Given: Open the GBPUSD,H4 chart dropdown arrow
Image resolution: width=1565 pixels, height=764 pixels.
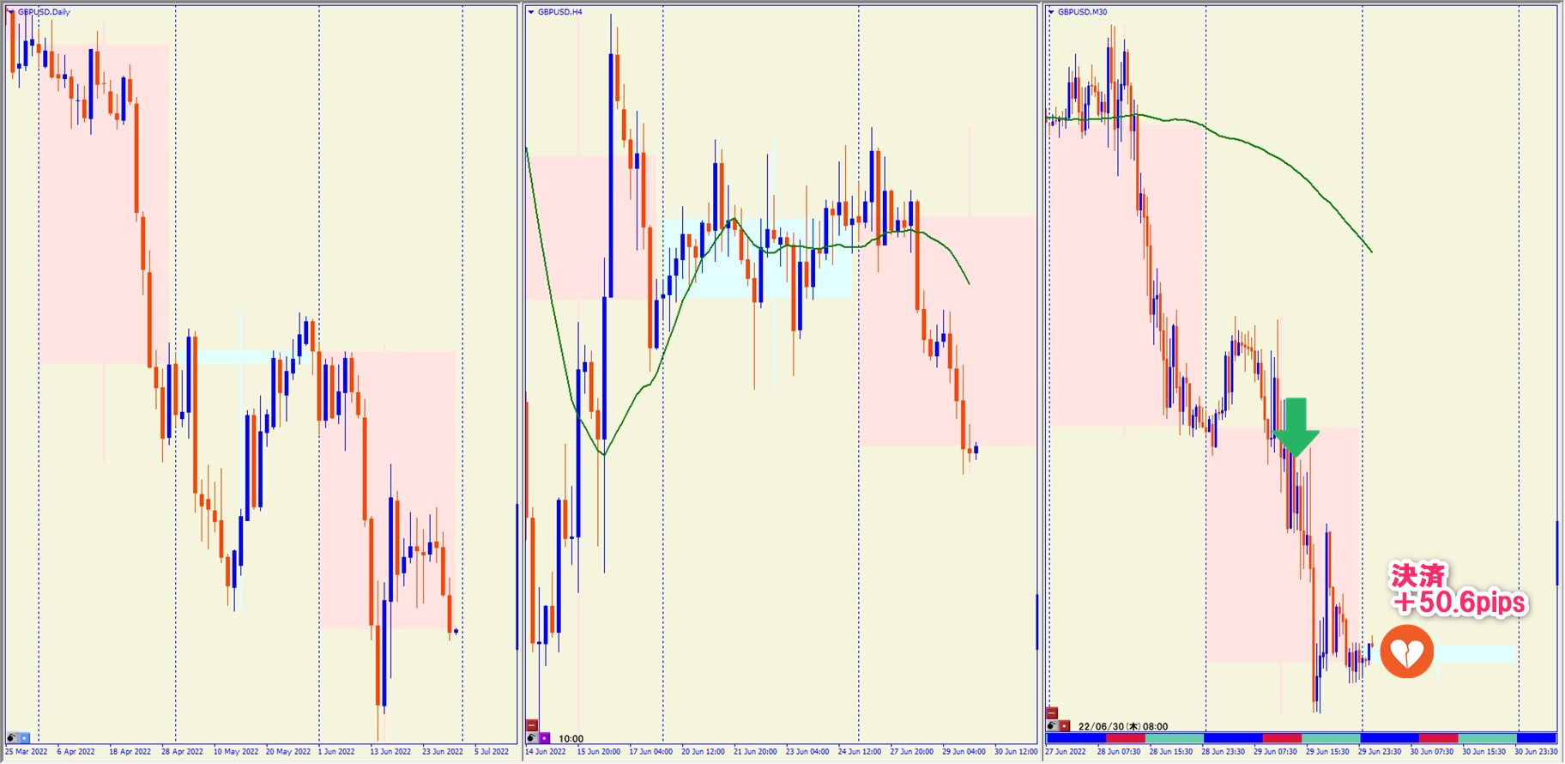Looking at the screenshot, I should tap(531, 12).
